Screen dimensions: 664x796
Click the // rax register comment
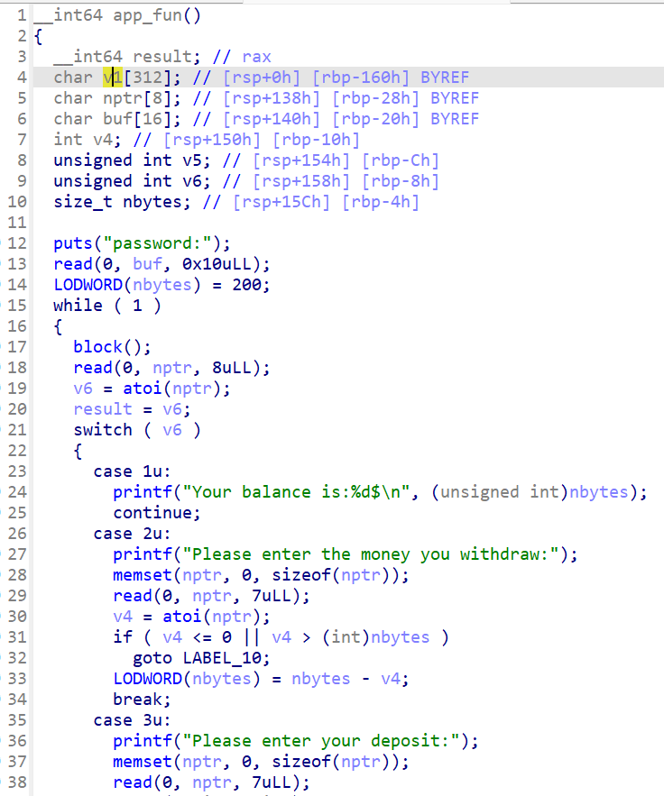pos(242,57)
